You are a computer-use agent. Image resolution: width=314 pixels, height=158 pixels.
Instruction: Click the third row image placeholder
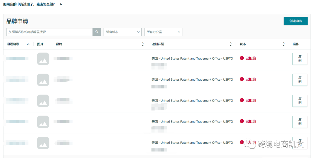pos(43,101)
